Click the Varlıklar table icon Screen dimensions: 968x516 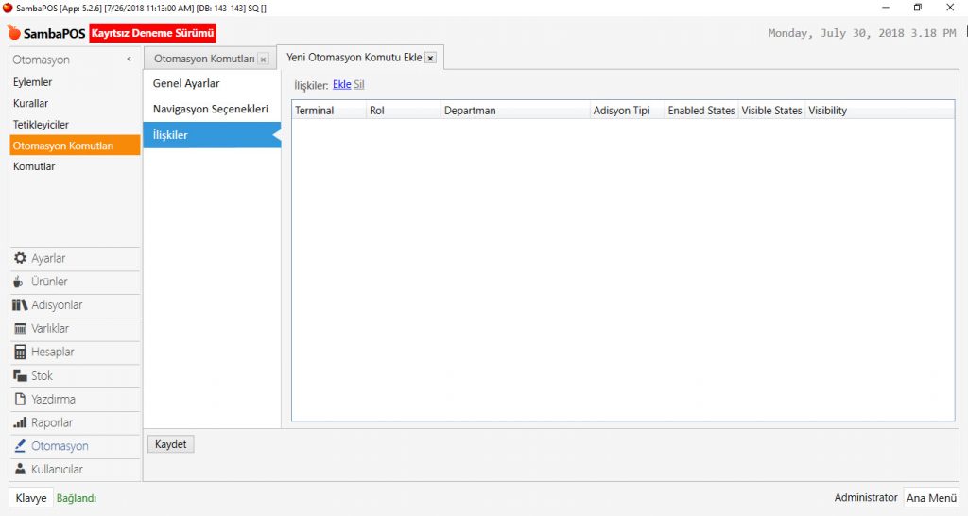tap(21, 329)
